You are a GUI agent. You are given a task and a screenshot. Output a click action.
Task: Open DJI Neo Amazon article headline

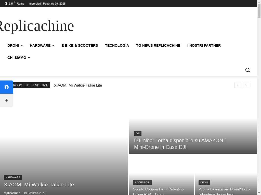180,144
